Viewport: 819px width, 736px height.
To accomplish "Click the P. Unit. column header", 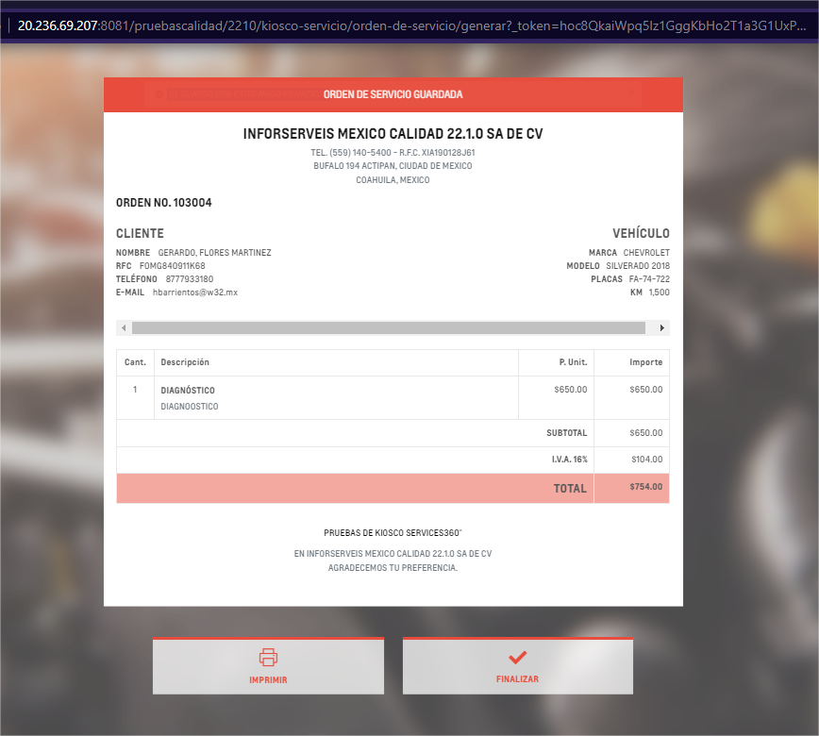I will pyautogui.click(x=573, y=362).
